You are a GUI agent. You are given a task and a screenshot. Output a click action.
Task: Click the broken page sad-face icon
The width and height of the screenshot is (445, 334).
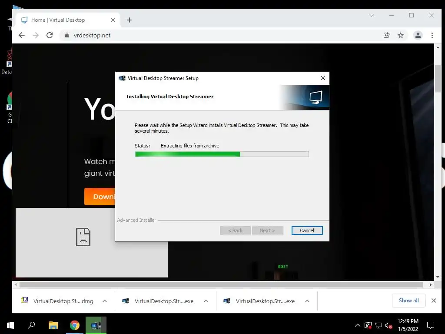pyautogui.click(x=83, y=237)
